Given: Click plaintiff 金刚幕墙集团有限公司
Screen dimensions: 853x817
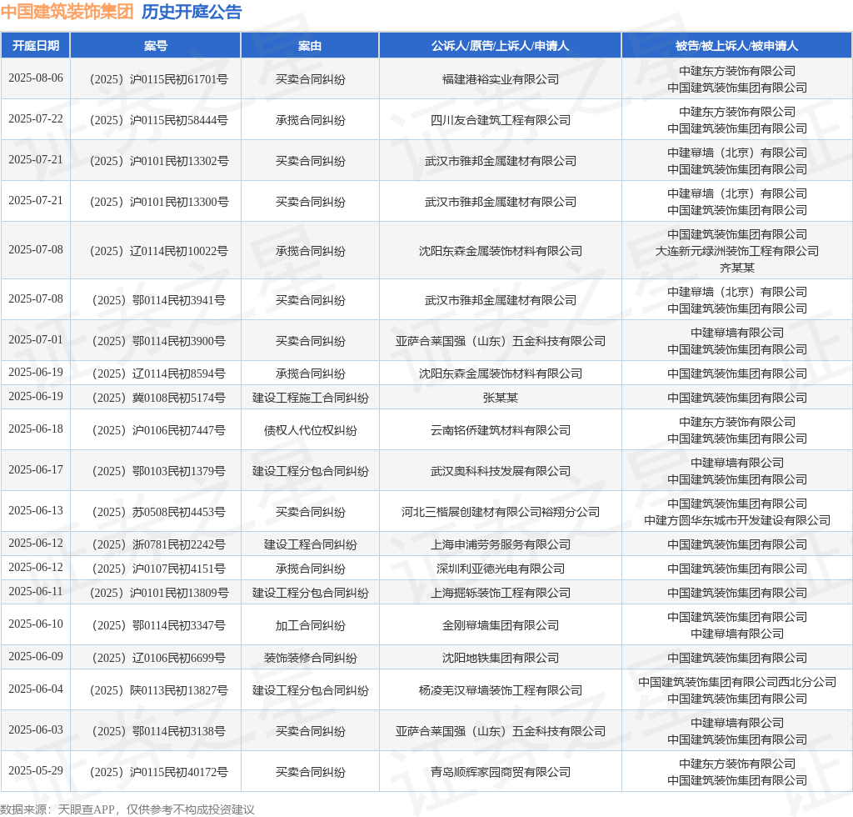Looking at the screenshot, I should (x=501, y=625).
